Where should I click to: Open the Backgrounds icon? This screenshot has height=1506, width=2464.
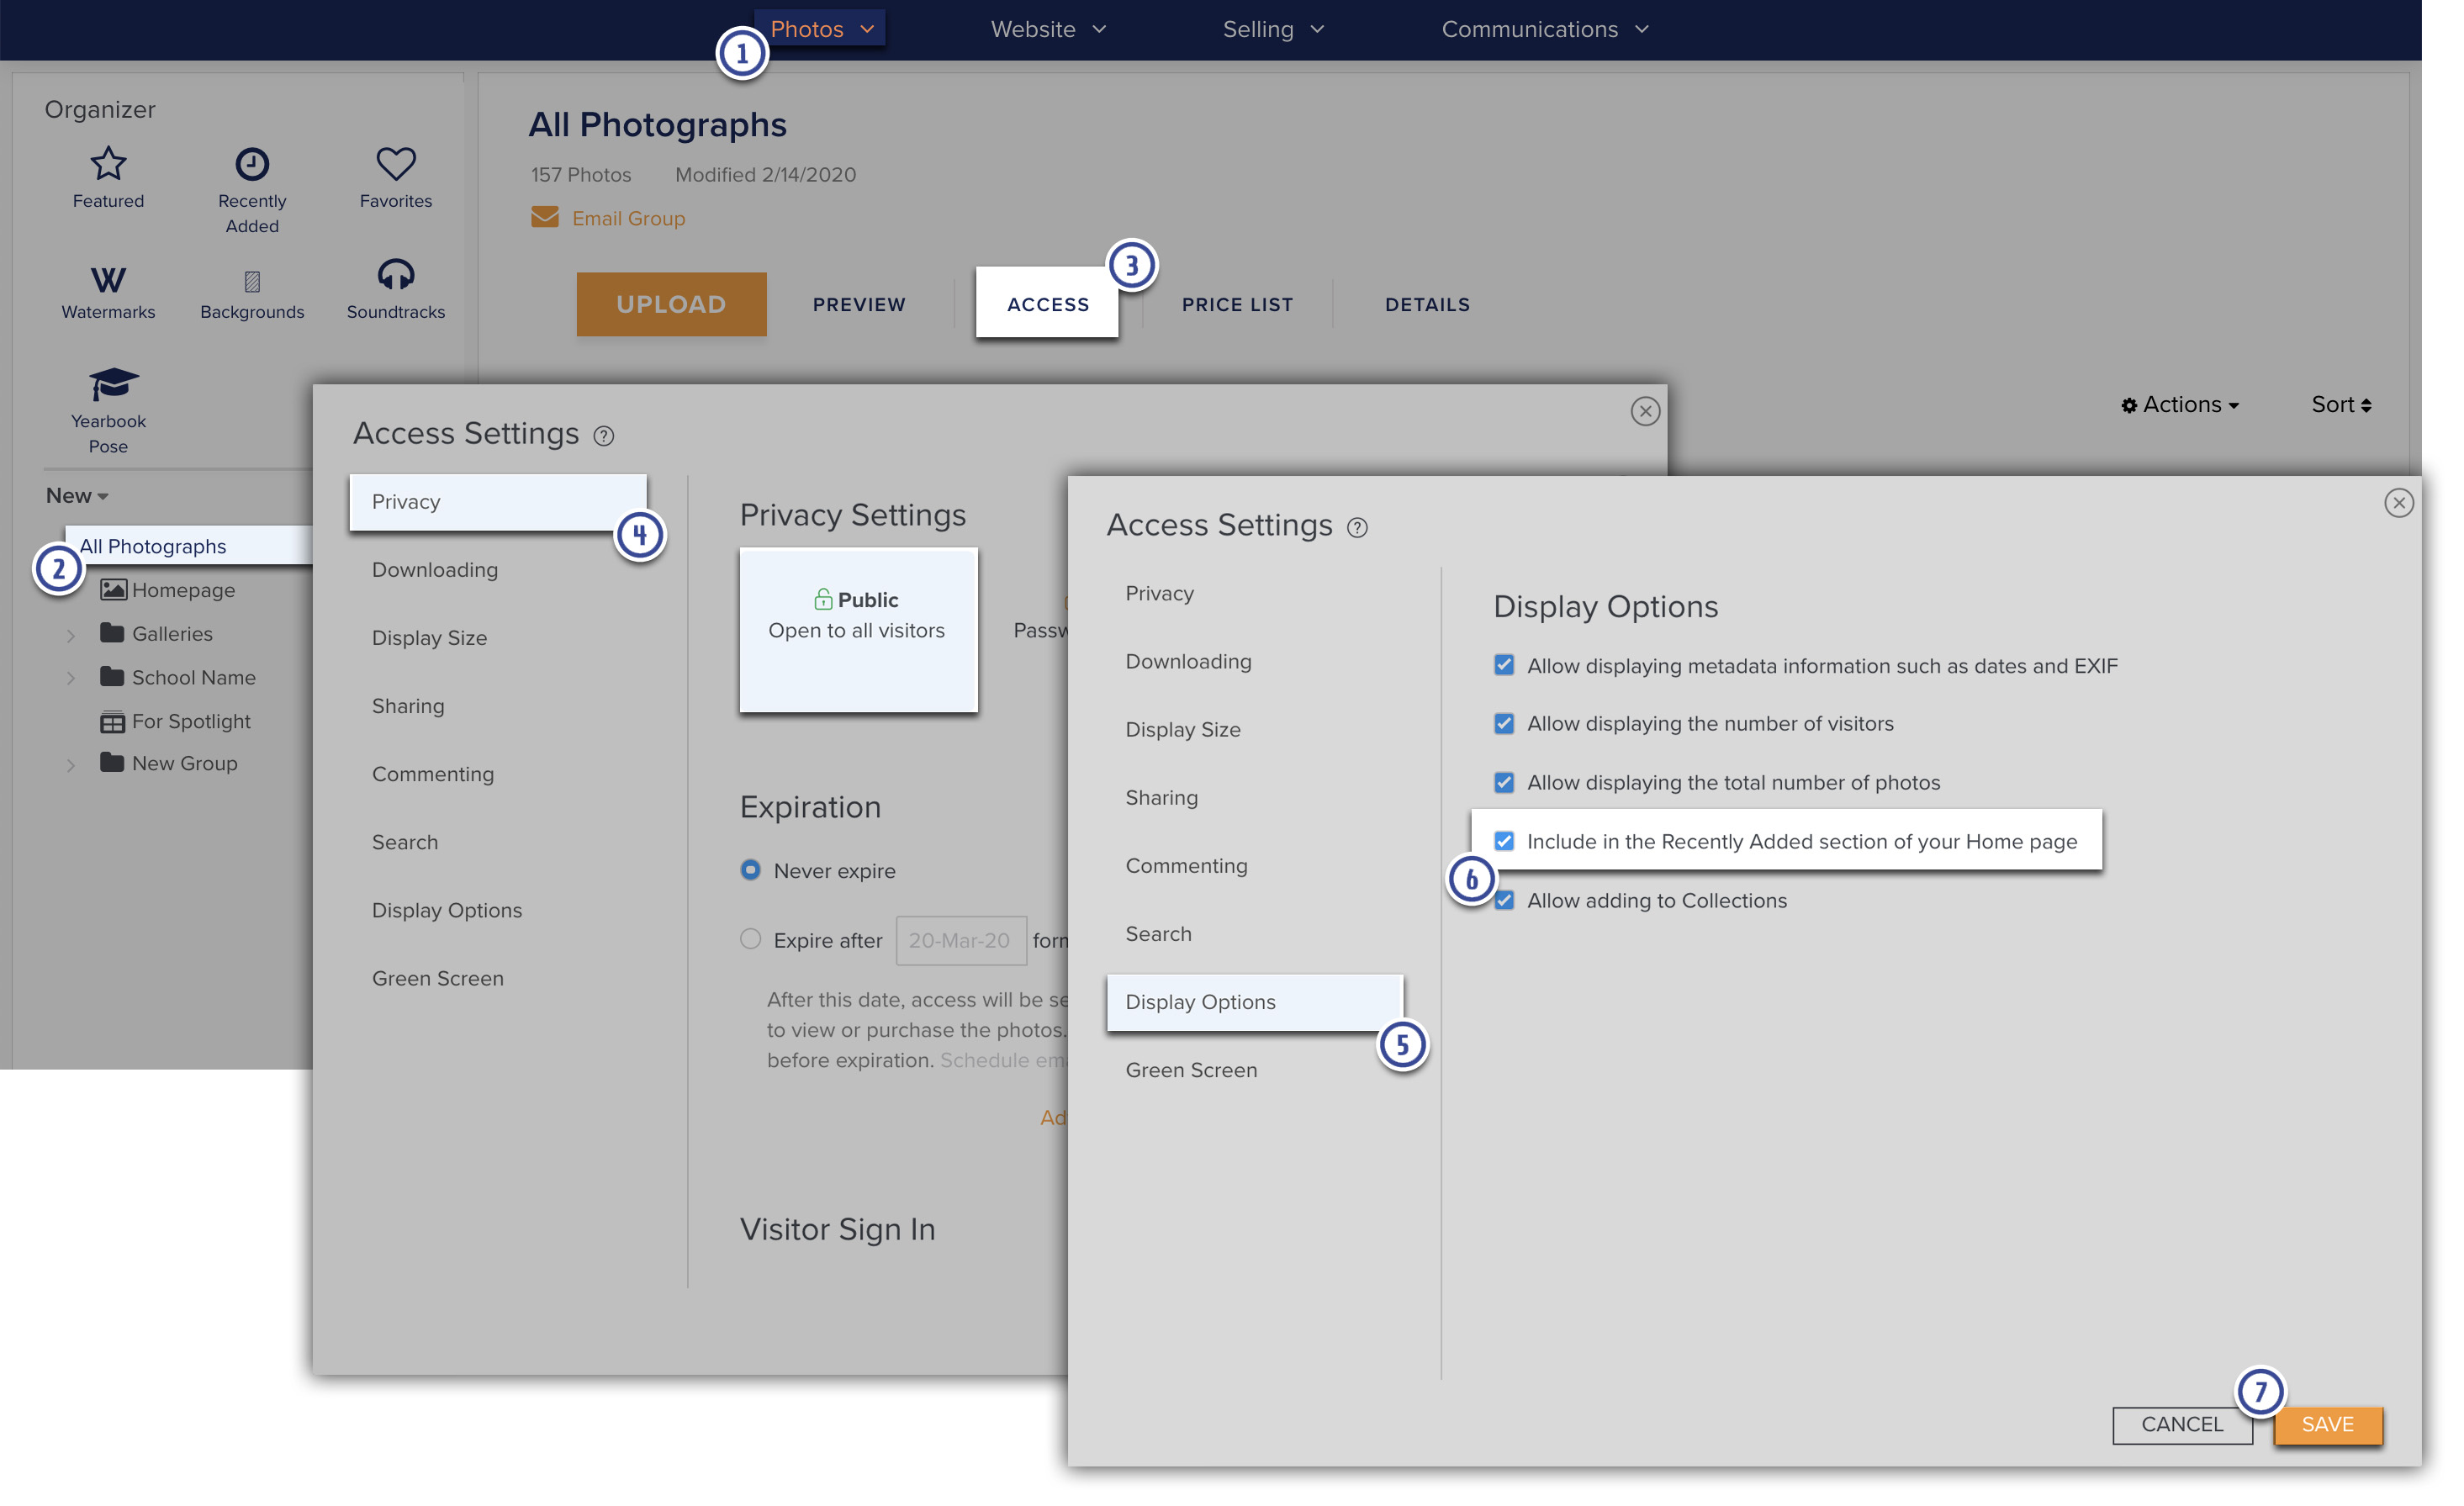[x=252, y=281]
